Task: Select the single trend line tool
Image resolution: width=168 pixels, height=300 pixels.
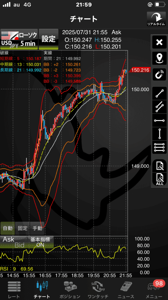Action: [x=160, y=93]
